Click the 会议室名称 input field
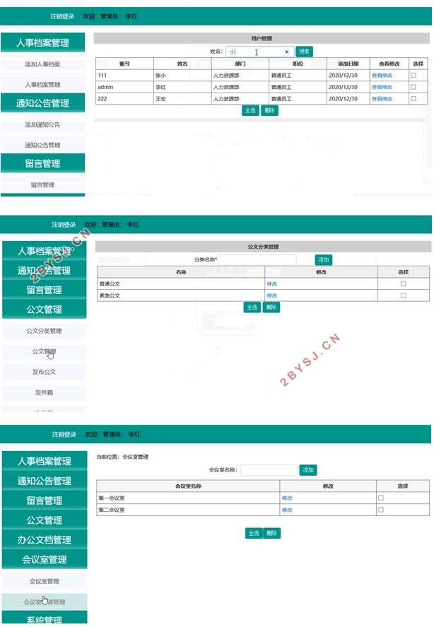434x627 pixels. click(x=269, y=470)
